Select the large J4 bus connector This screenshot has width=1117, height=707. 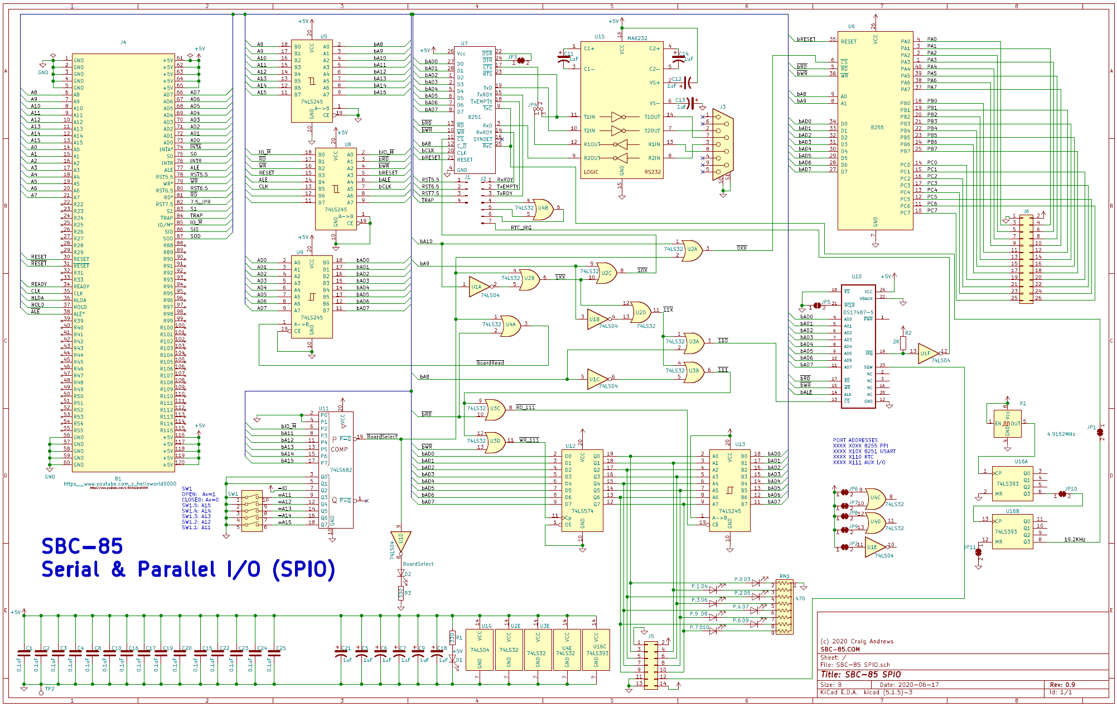pos(123,262)
